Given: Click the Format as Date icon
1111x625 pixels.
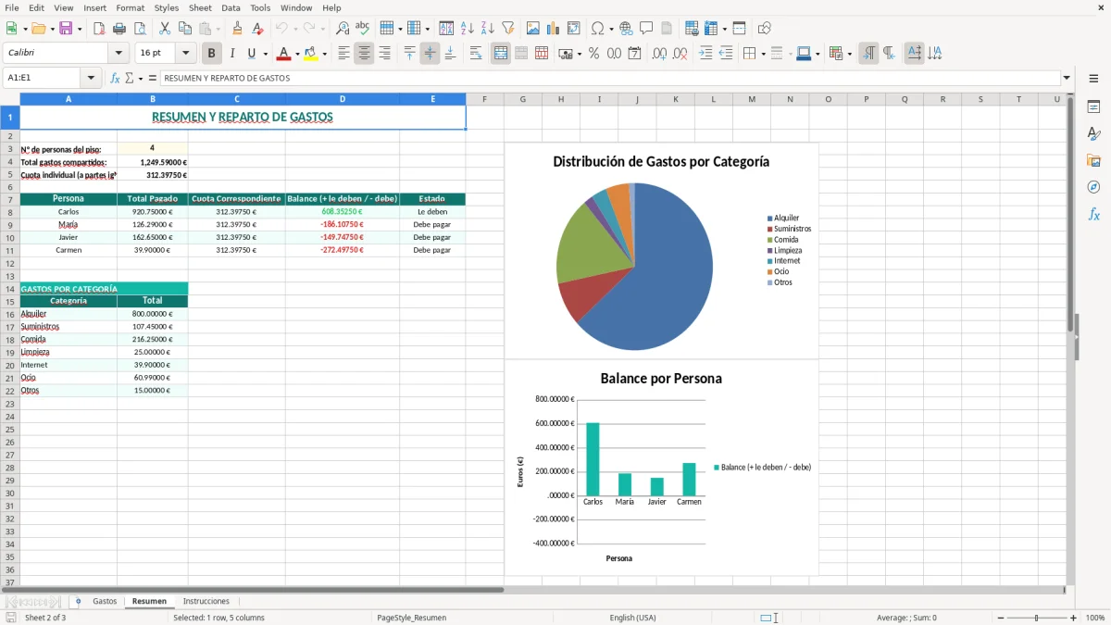Looking at the screenshot, I should tap(634, 54).
